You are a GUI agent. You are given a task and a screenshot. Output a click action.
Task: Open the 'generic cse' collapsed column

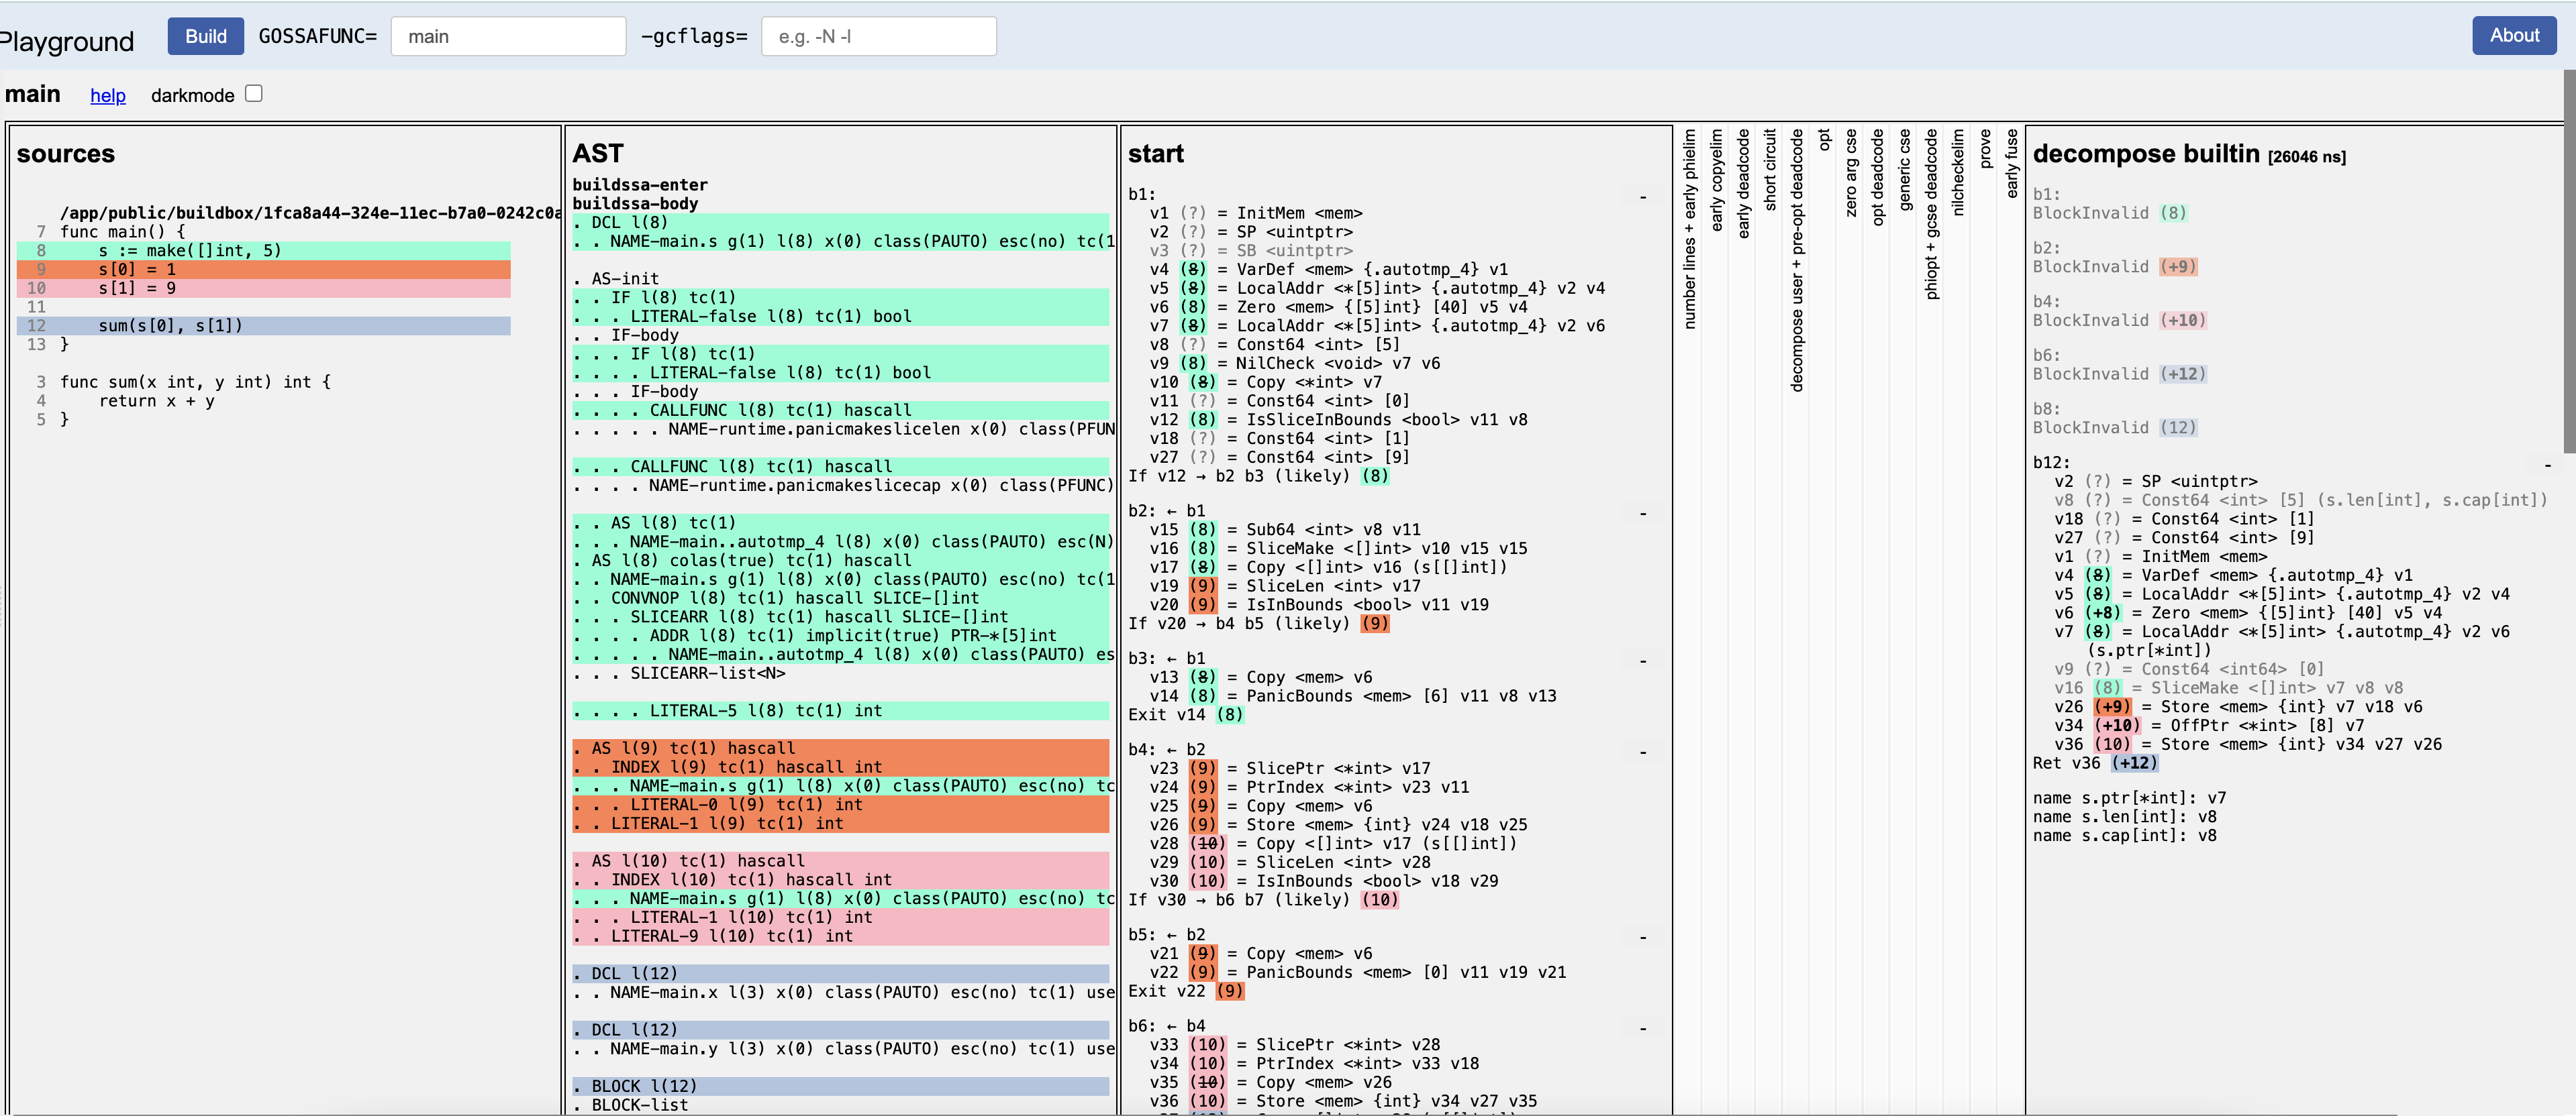click(1904, 170)
